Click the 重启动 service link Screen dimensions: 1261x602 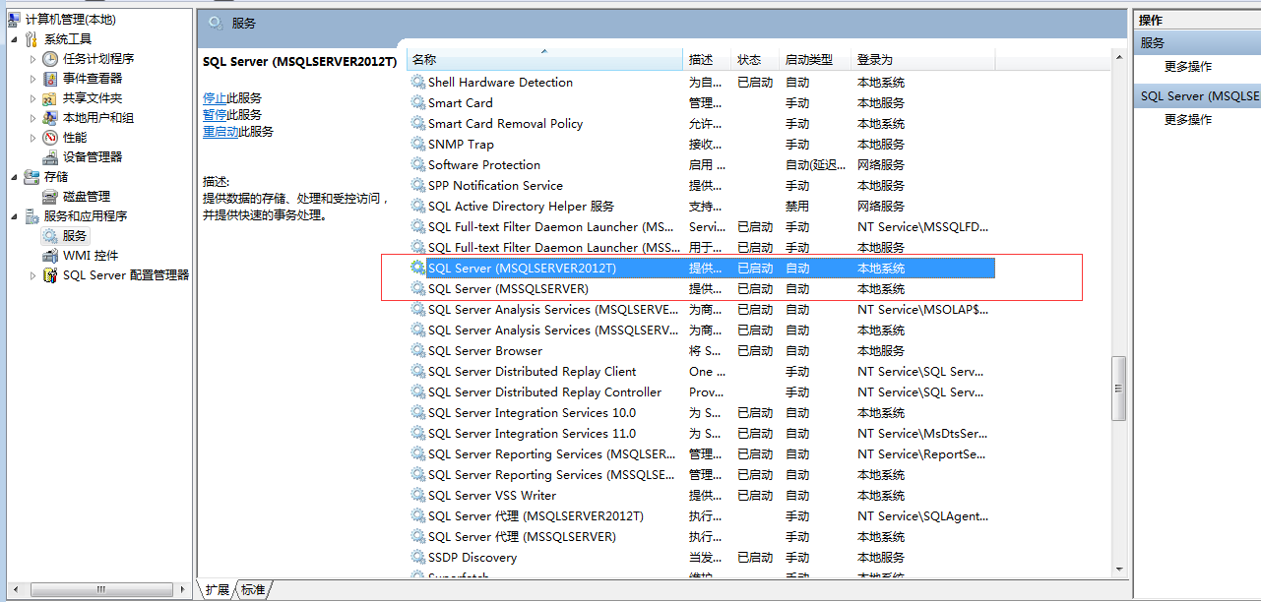pos(221,132)
